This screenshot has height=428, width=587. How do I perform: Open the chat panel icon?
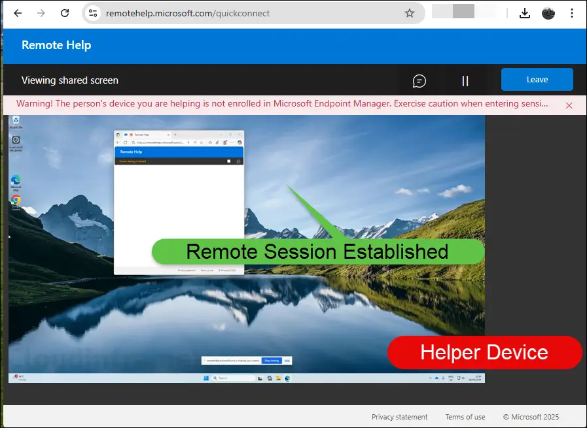coord(419,80)
